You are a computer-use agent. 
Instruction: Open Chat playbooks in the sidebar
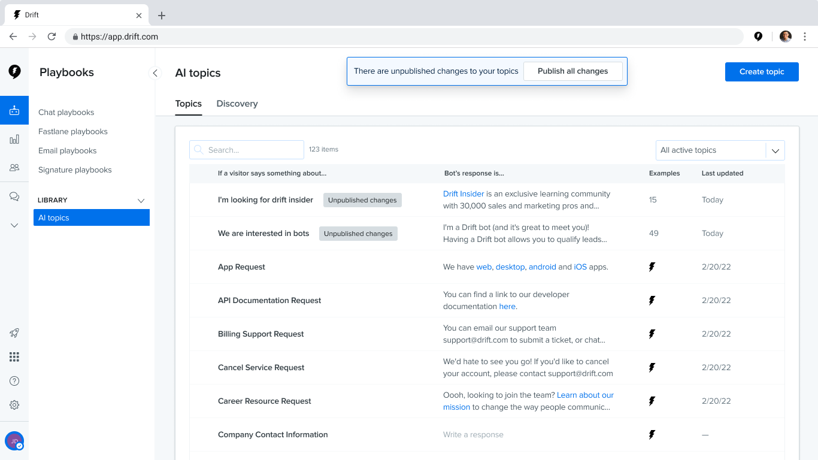tap(66, 113)
